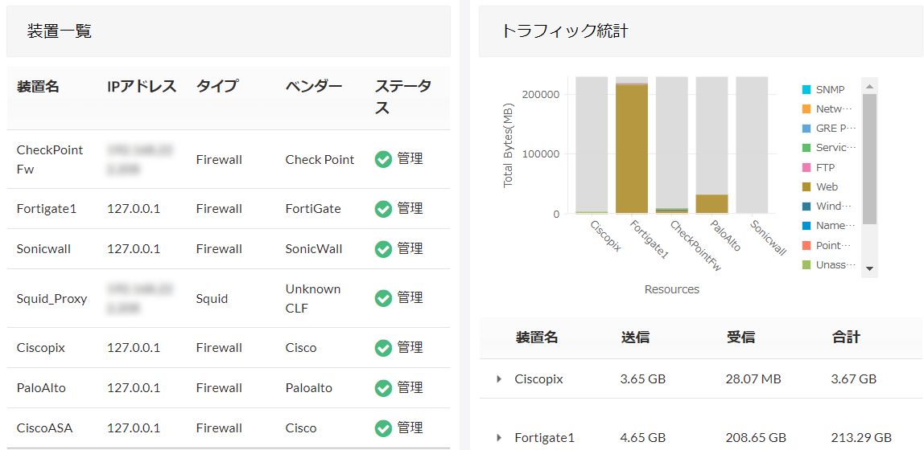Sort the traffic table by 送信 column
Viewport: 924px width, 450px height.
[635, 337]
